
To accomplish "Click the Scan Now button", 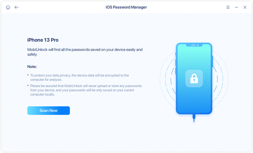I will click(x=48, y=110).
